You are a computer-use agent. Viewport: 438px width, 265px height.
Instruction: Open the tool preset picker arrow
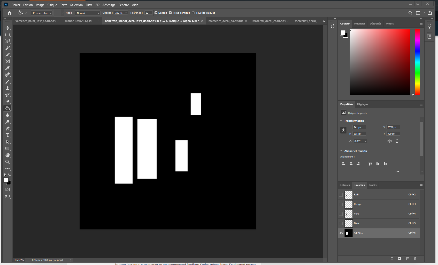(26, 13)
